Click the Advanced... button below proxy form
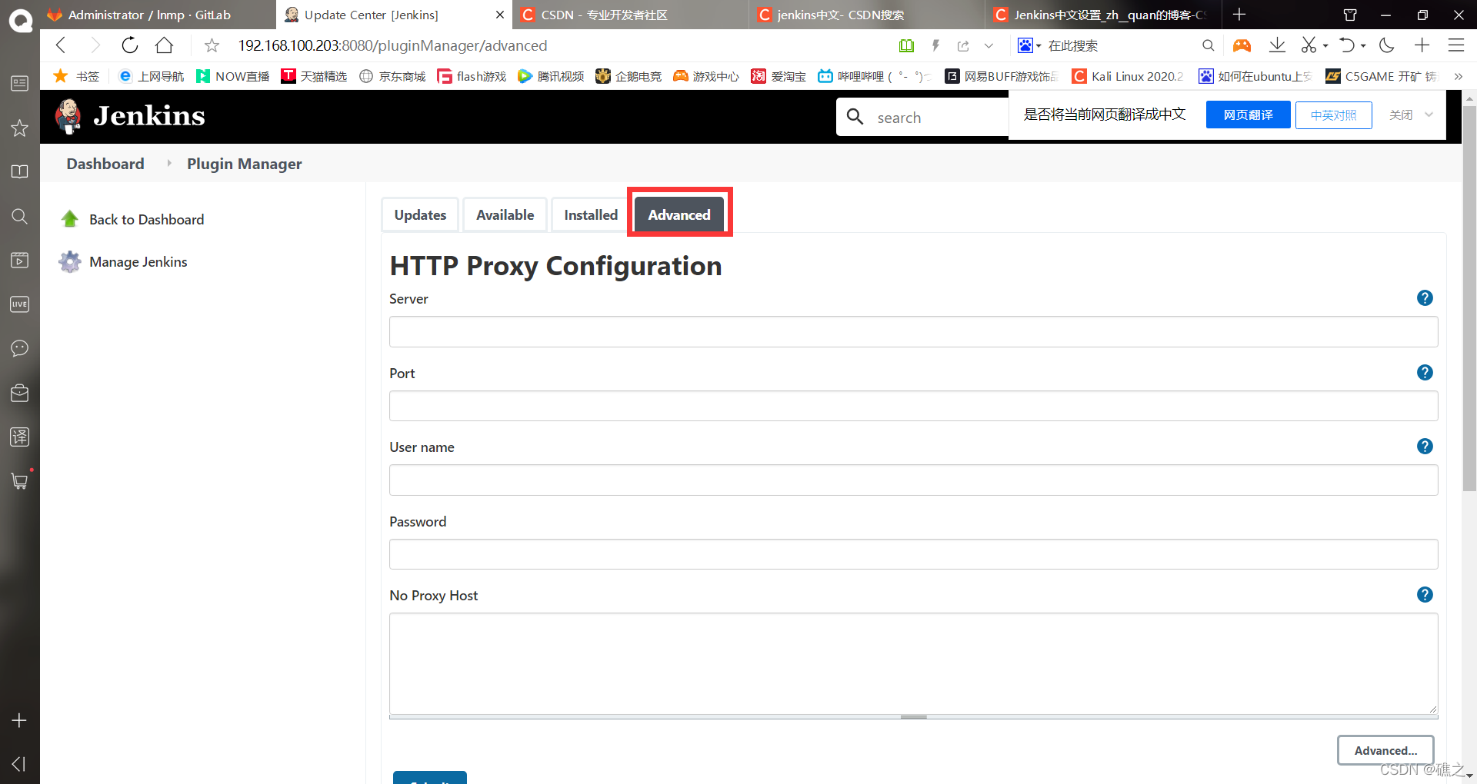 point(1385,750)
